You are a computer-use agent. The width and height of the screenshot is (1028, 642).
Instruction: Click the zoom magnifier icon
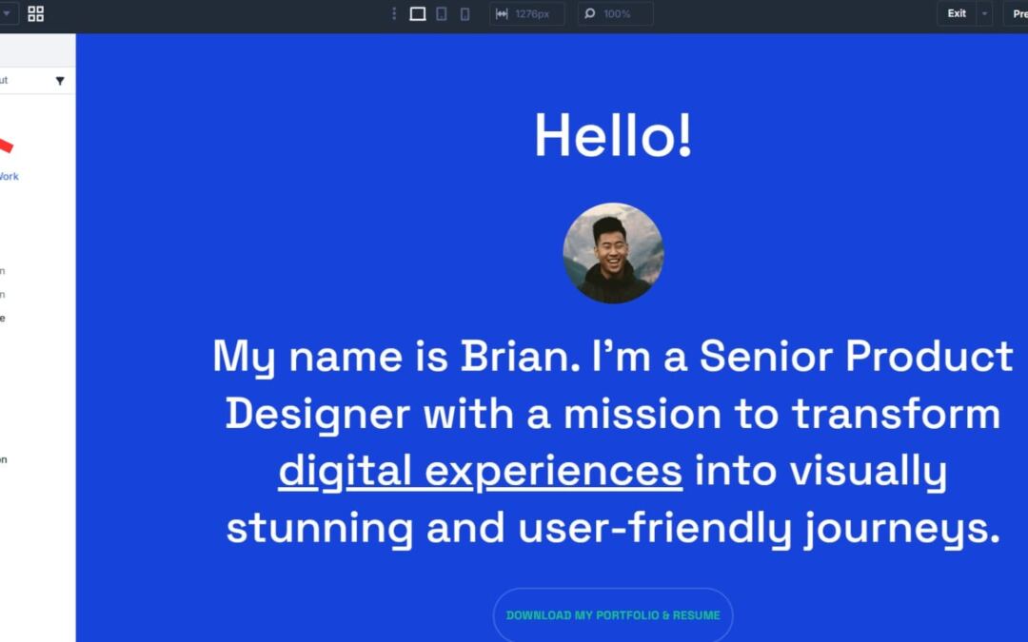click(x=589, y=14)
